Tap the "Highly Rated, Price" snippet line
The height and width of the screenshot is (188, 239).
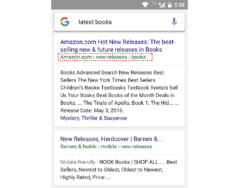click(85, 177)
